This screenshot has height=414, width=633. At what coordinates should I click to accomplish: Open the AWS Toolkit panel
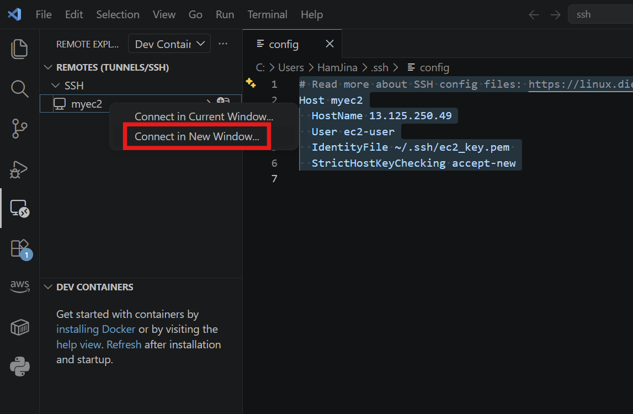(x=20, y=286)
